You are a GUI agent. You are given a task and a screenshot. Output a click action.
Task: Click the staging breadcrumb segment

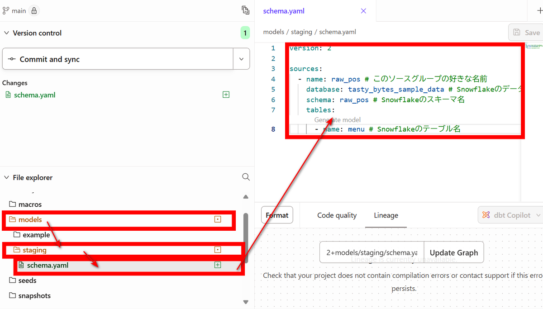(302, 32)
